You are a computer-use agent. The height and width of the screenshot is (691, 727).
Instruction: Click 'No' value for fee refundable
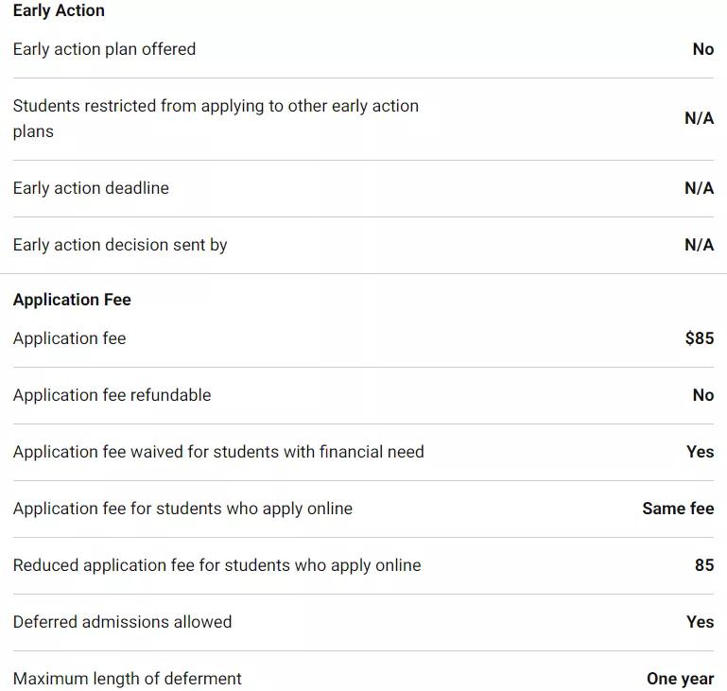(702, 395)
